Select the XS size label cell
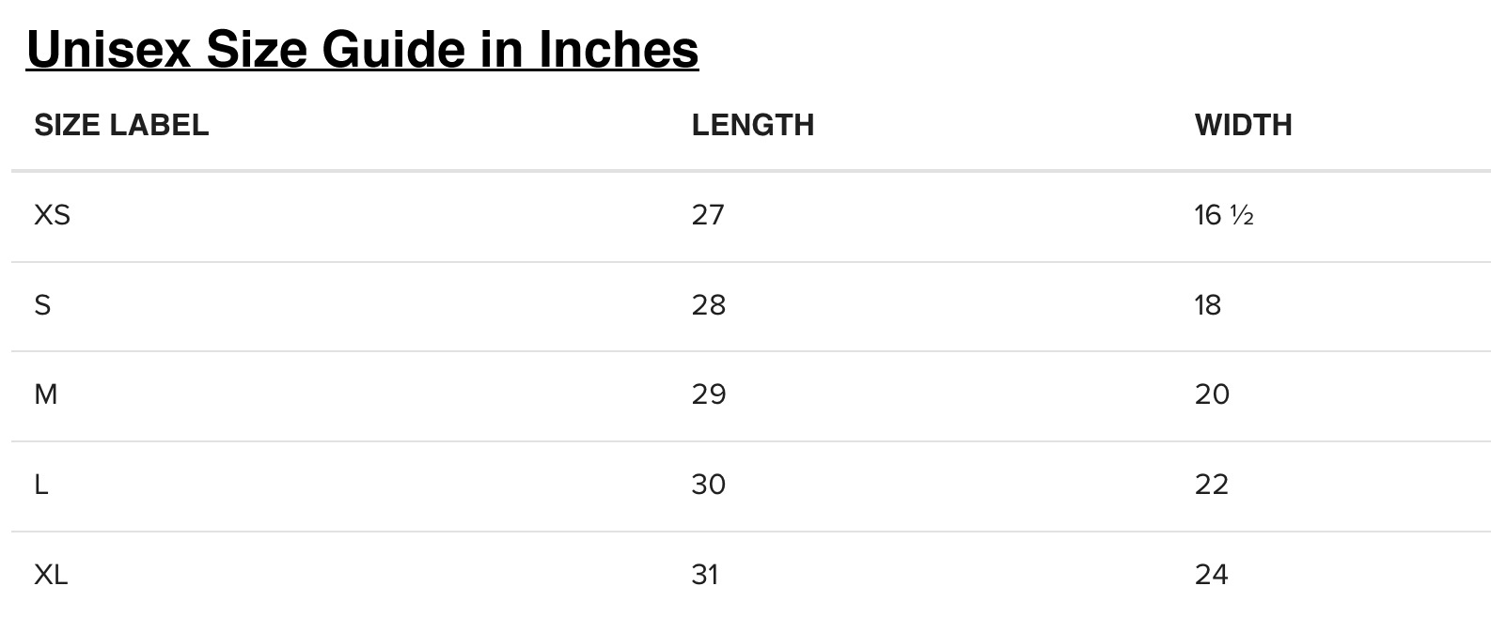 [52, 215]
